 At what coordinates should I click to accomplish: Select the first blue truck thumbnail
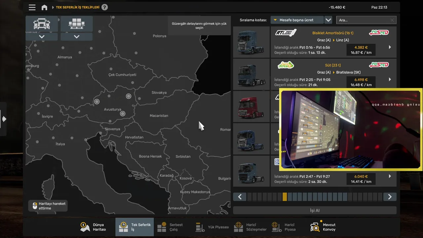point(251,42)
